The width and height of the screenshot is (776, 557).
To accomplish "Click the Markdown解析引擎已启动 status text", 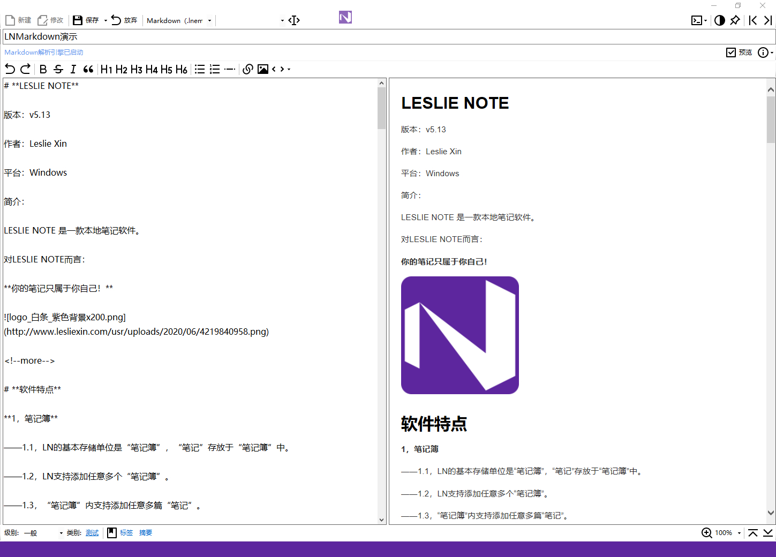I will tap(44, 52).
